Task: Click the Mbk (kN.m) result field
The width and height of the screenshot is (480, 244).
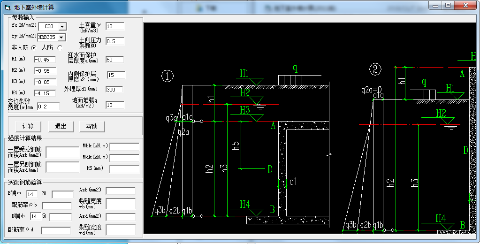Action: click(125, 147)
